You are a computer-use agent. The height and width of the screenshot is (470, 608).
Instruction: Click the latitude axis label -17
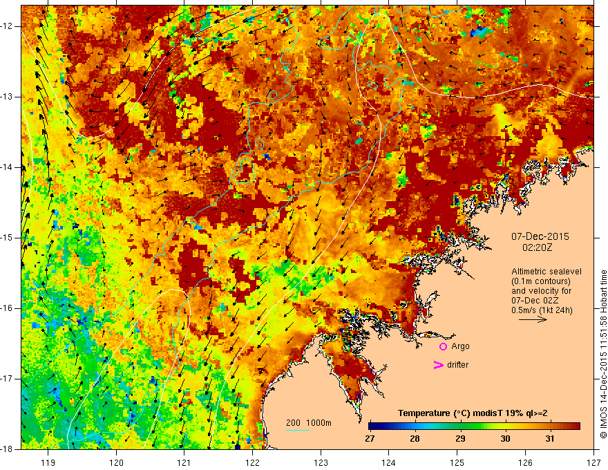[8, 379]
